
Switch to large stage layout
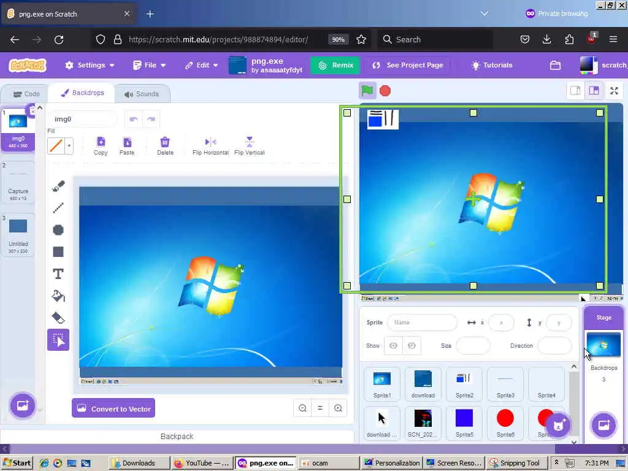coord(594,91)
